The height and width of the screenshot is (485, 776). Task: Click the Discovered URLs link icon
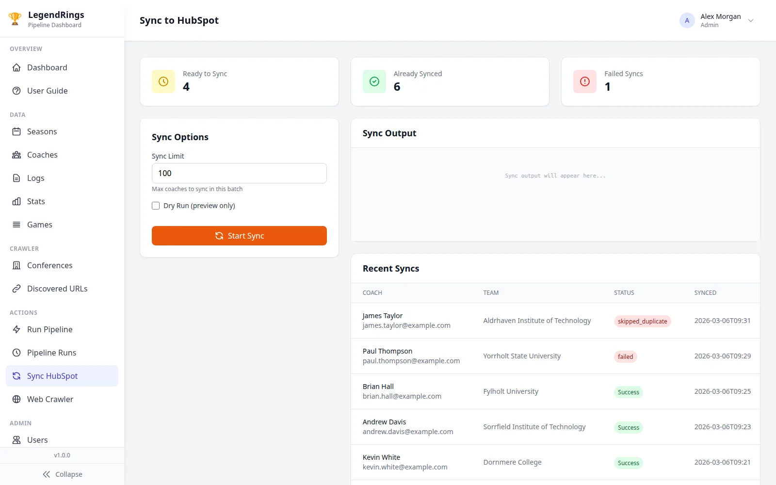point(16,289)
